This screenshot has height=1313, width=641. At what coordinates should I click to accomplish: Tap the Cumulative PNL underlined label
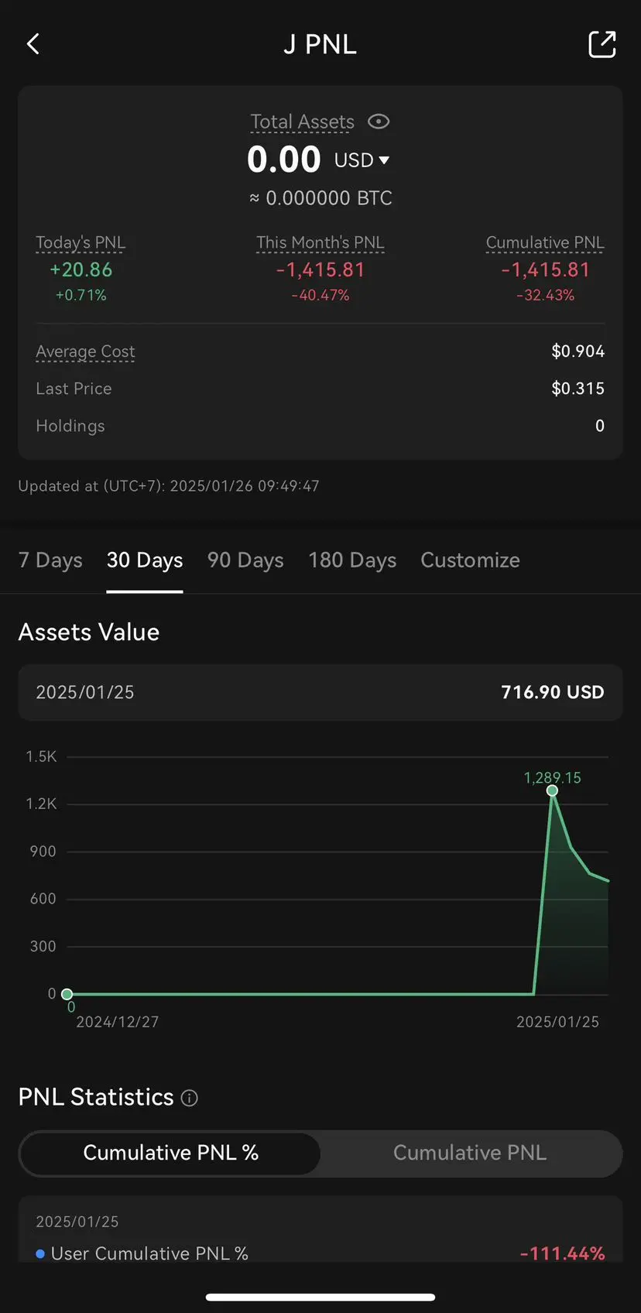[x=545, y=242]
